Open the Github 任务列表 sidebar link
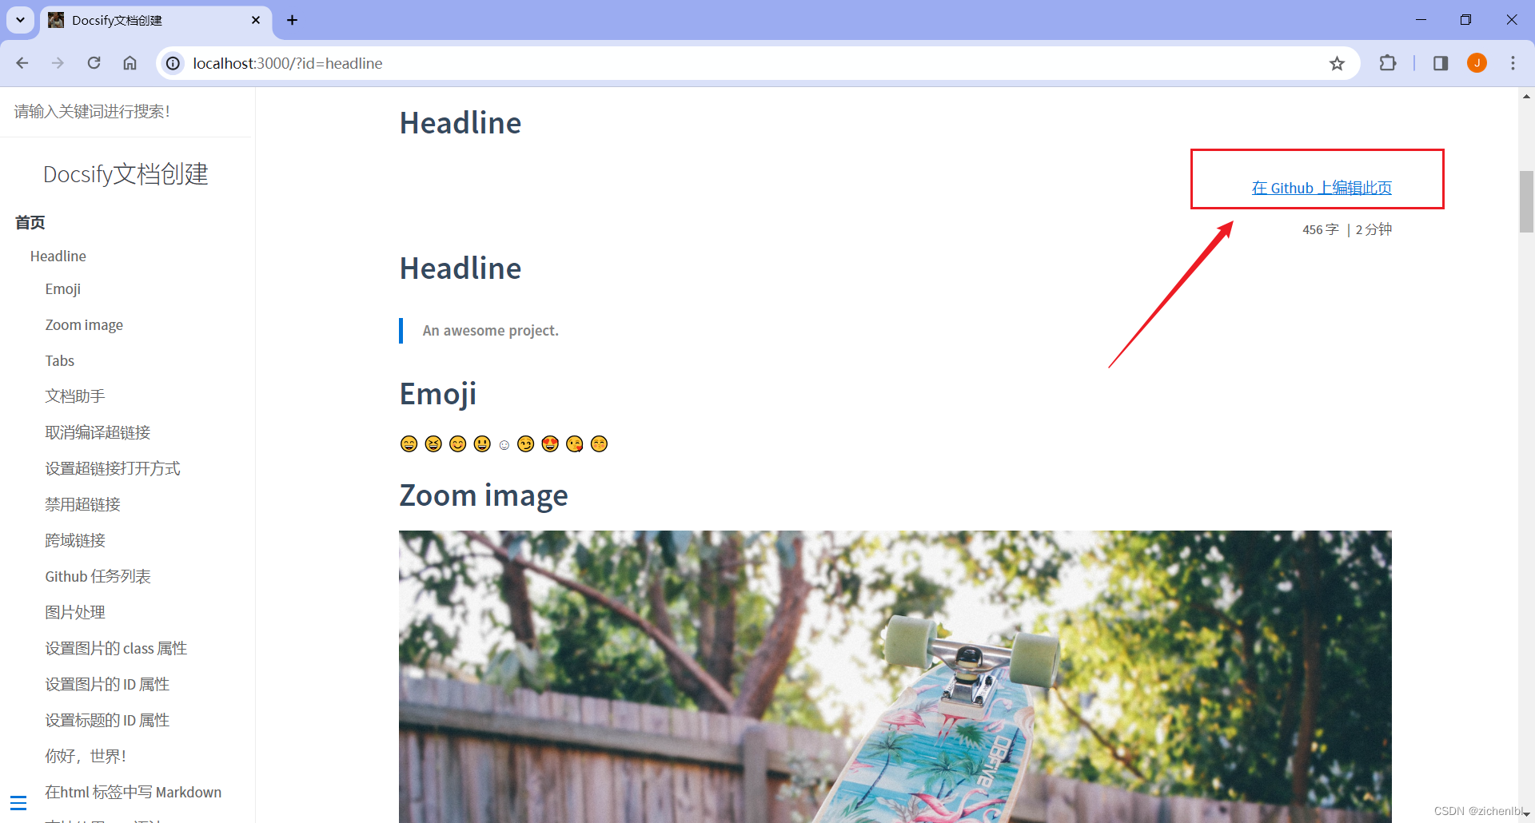The image size is (1535, 823). point(98,577)
